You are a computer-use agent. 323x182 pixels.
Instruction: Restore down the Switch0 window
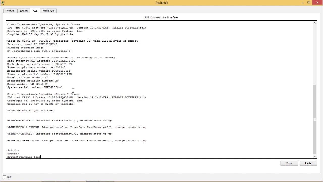pos(308,3)
